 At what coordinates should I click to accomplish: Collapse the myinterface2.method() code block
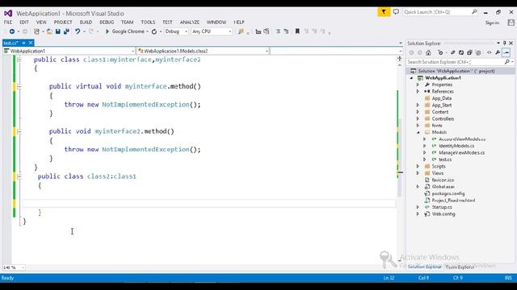[x=19, y=131]
